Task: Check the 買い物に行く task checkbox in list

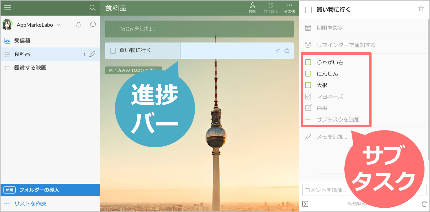Action: point(113,51)
